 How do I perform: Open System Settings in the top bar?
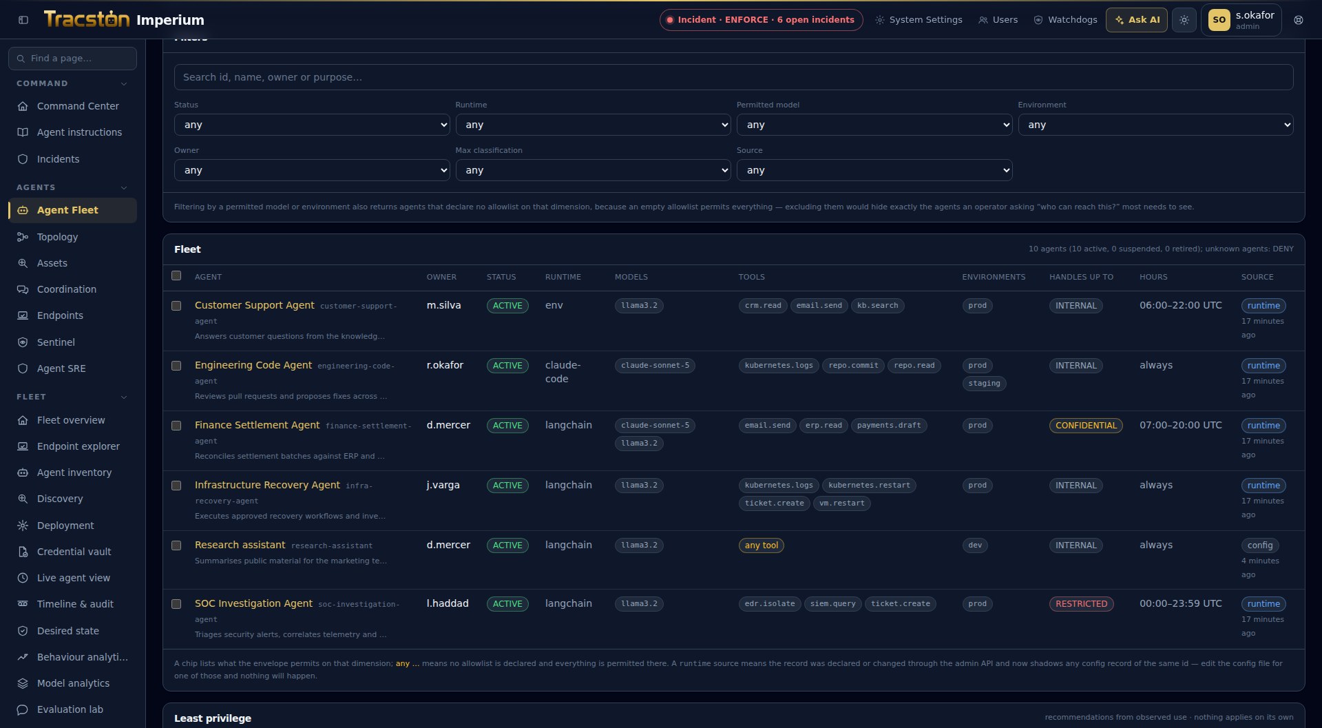click(919, 20)
